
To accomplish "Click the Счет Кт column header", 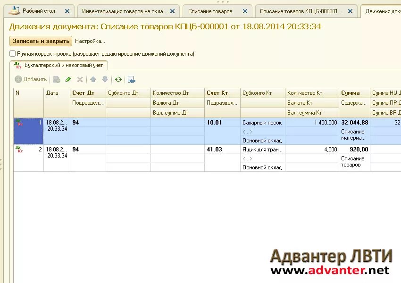I will click(x=222, y=93).
